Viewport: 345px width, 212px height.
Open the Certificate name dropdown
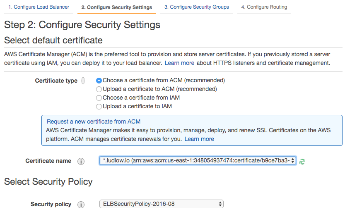click(x=198, y=161)
